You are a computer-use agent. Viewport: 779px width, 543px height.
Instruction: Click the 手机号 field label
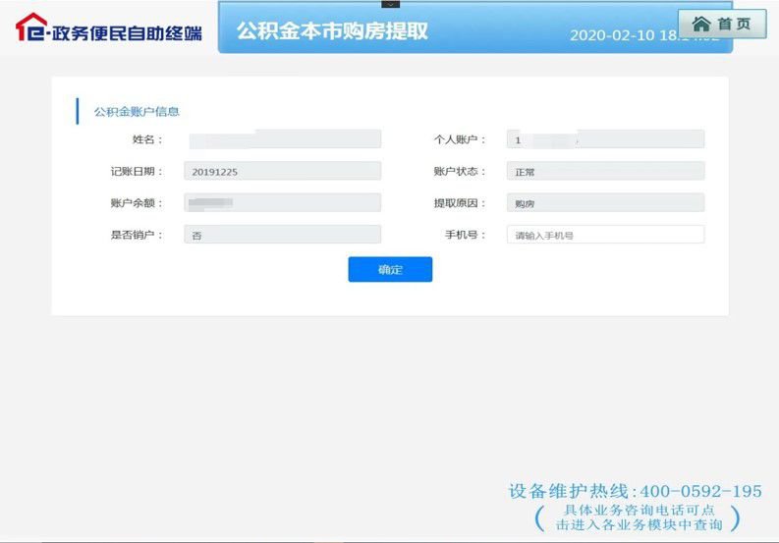(466, 235)
